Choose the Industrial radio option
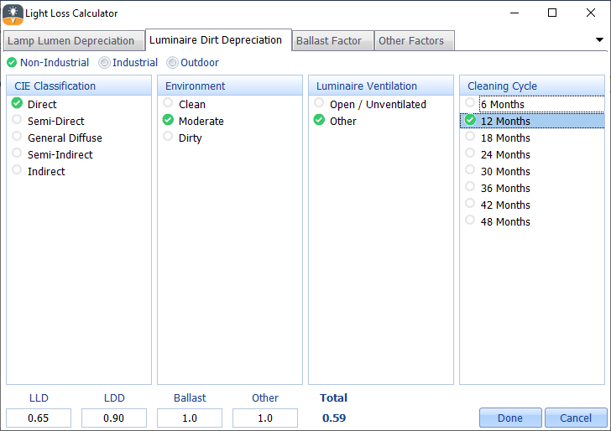 pyautogui.click(x=128, y=63)
